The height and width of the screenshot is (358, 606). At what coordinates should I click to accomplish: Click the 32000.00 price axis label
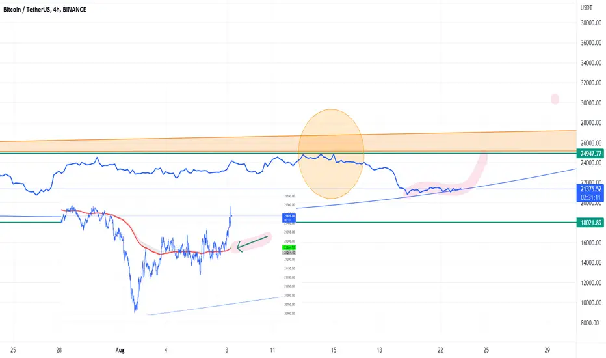click(591, 83)
